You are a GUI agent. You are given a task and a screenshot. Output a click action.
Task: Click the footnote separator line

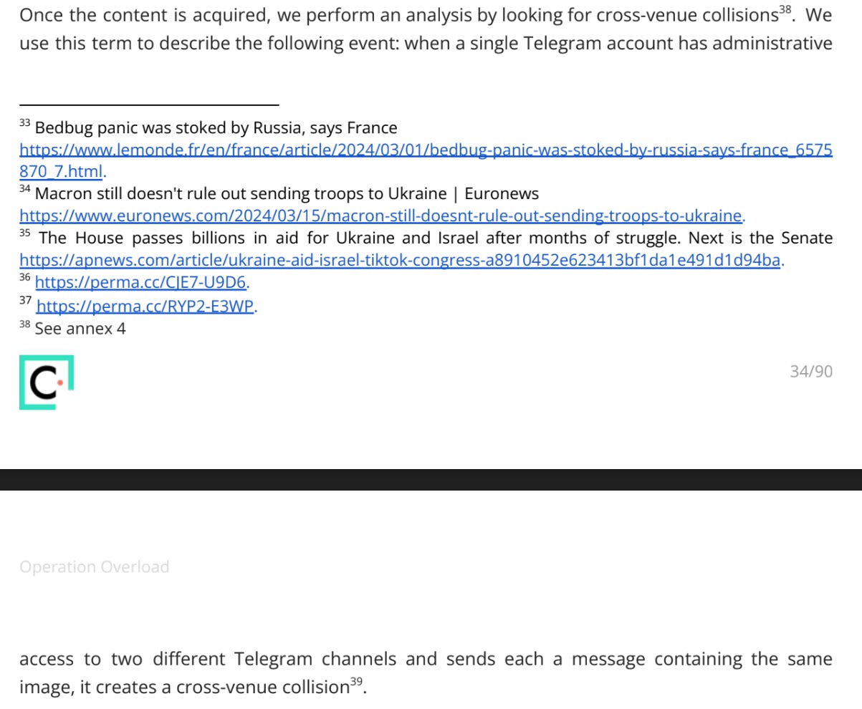149,105
